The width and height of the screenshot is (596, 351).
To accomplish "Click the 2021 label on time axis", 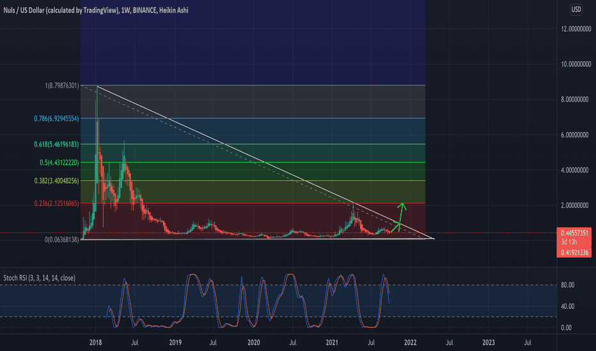I will (332, 342).
